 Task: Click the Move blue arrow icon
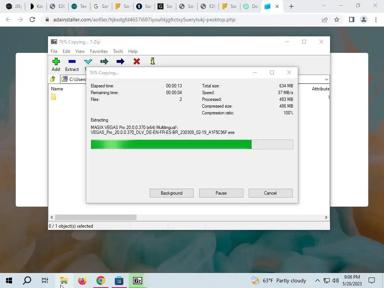[120, 61]
